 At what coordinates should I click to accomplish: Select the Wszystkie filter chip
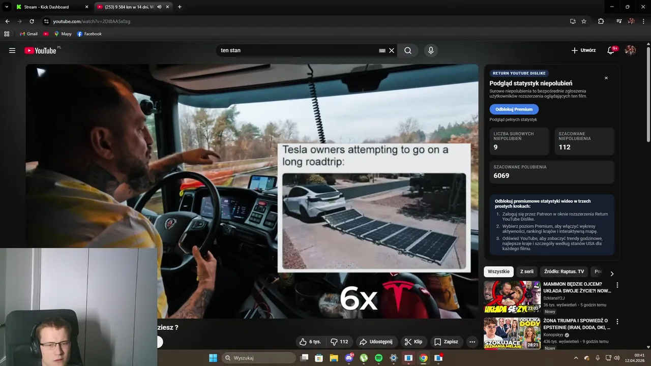pos(498,271)
